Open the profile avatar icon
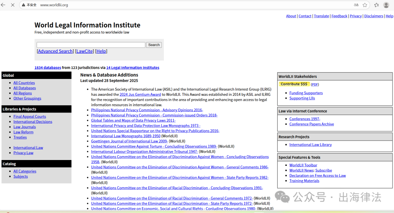The image size is (394, 213). pyautogui.click(x=386, y=5)
